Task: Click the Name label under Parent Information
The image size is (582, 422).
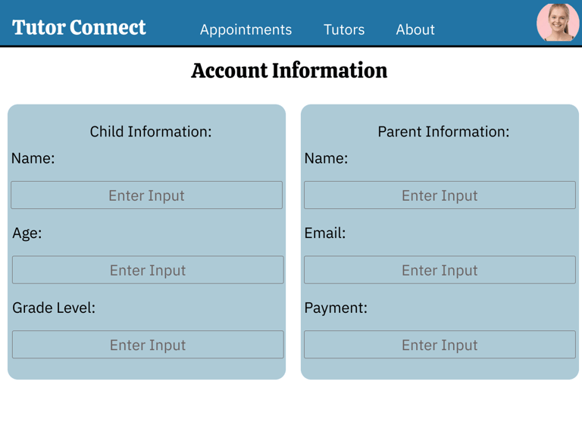Action: [x=326, y=158]
